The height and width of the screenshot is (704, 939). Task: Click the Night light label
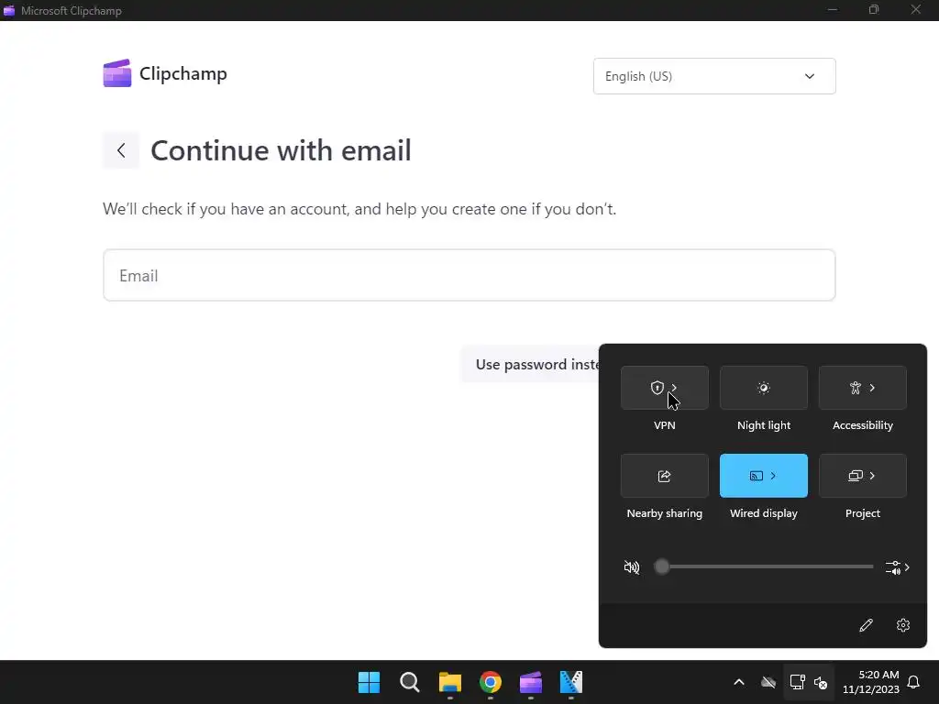[x=764, y=425]
